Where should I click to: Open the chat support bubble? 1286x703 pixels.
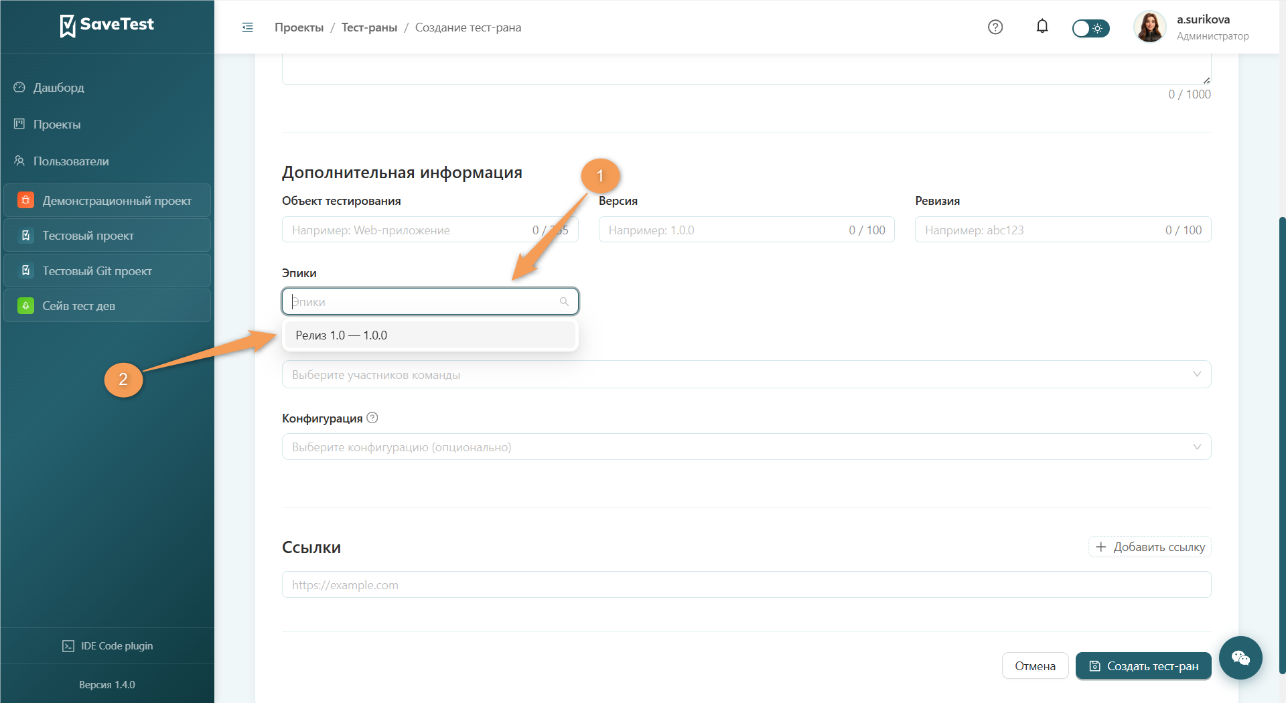click(x=1240, y=657)
